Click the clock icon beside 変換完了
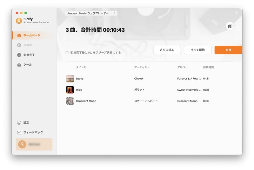254x170 pixels. click(x=19, y=55)
